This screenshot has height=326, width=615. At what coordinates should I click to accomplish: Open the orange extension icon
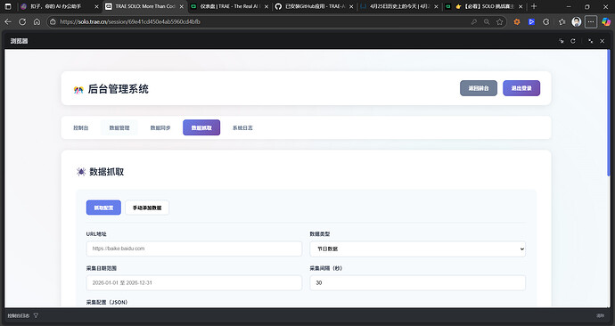click(517, 22)
